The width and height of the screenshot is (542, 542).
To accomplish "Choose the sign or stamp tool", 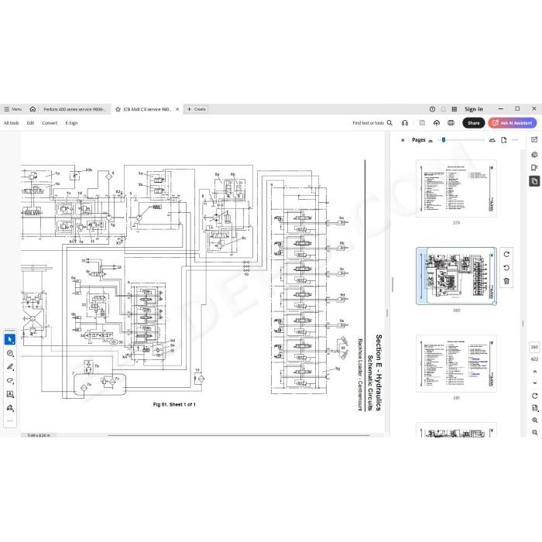I will tap(10, 408).
